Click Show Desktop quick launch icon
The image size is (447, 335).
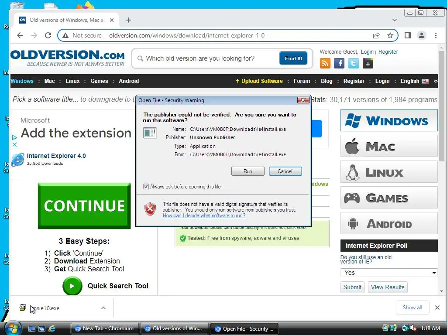tap(31, 328)
